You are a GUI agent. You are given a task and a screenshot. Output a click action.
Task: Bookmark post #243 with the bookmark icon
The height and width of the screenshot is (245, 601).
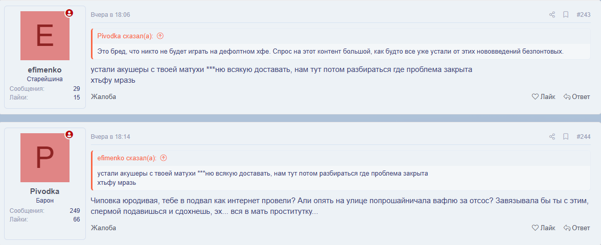566,15
